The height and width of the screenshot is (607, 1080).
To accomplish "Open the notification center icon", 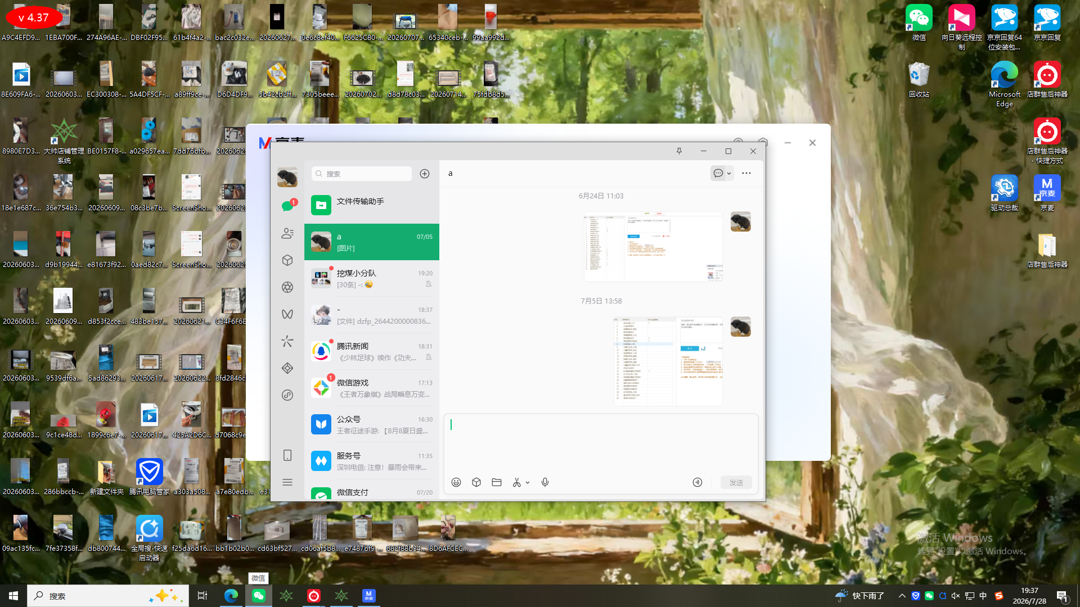I will [1063, 596].
